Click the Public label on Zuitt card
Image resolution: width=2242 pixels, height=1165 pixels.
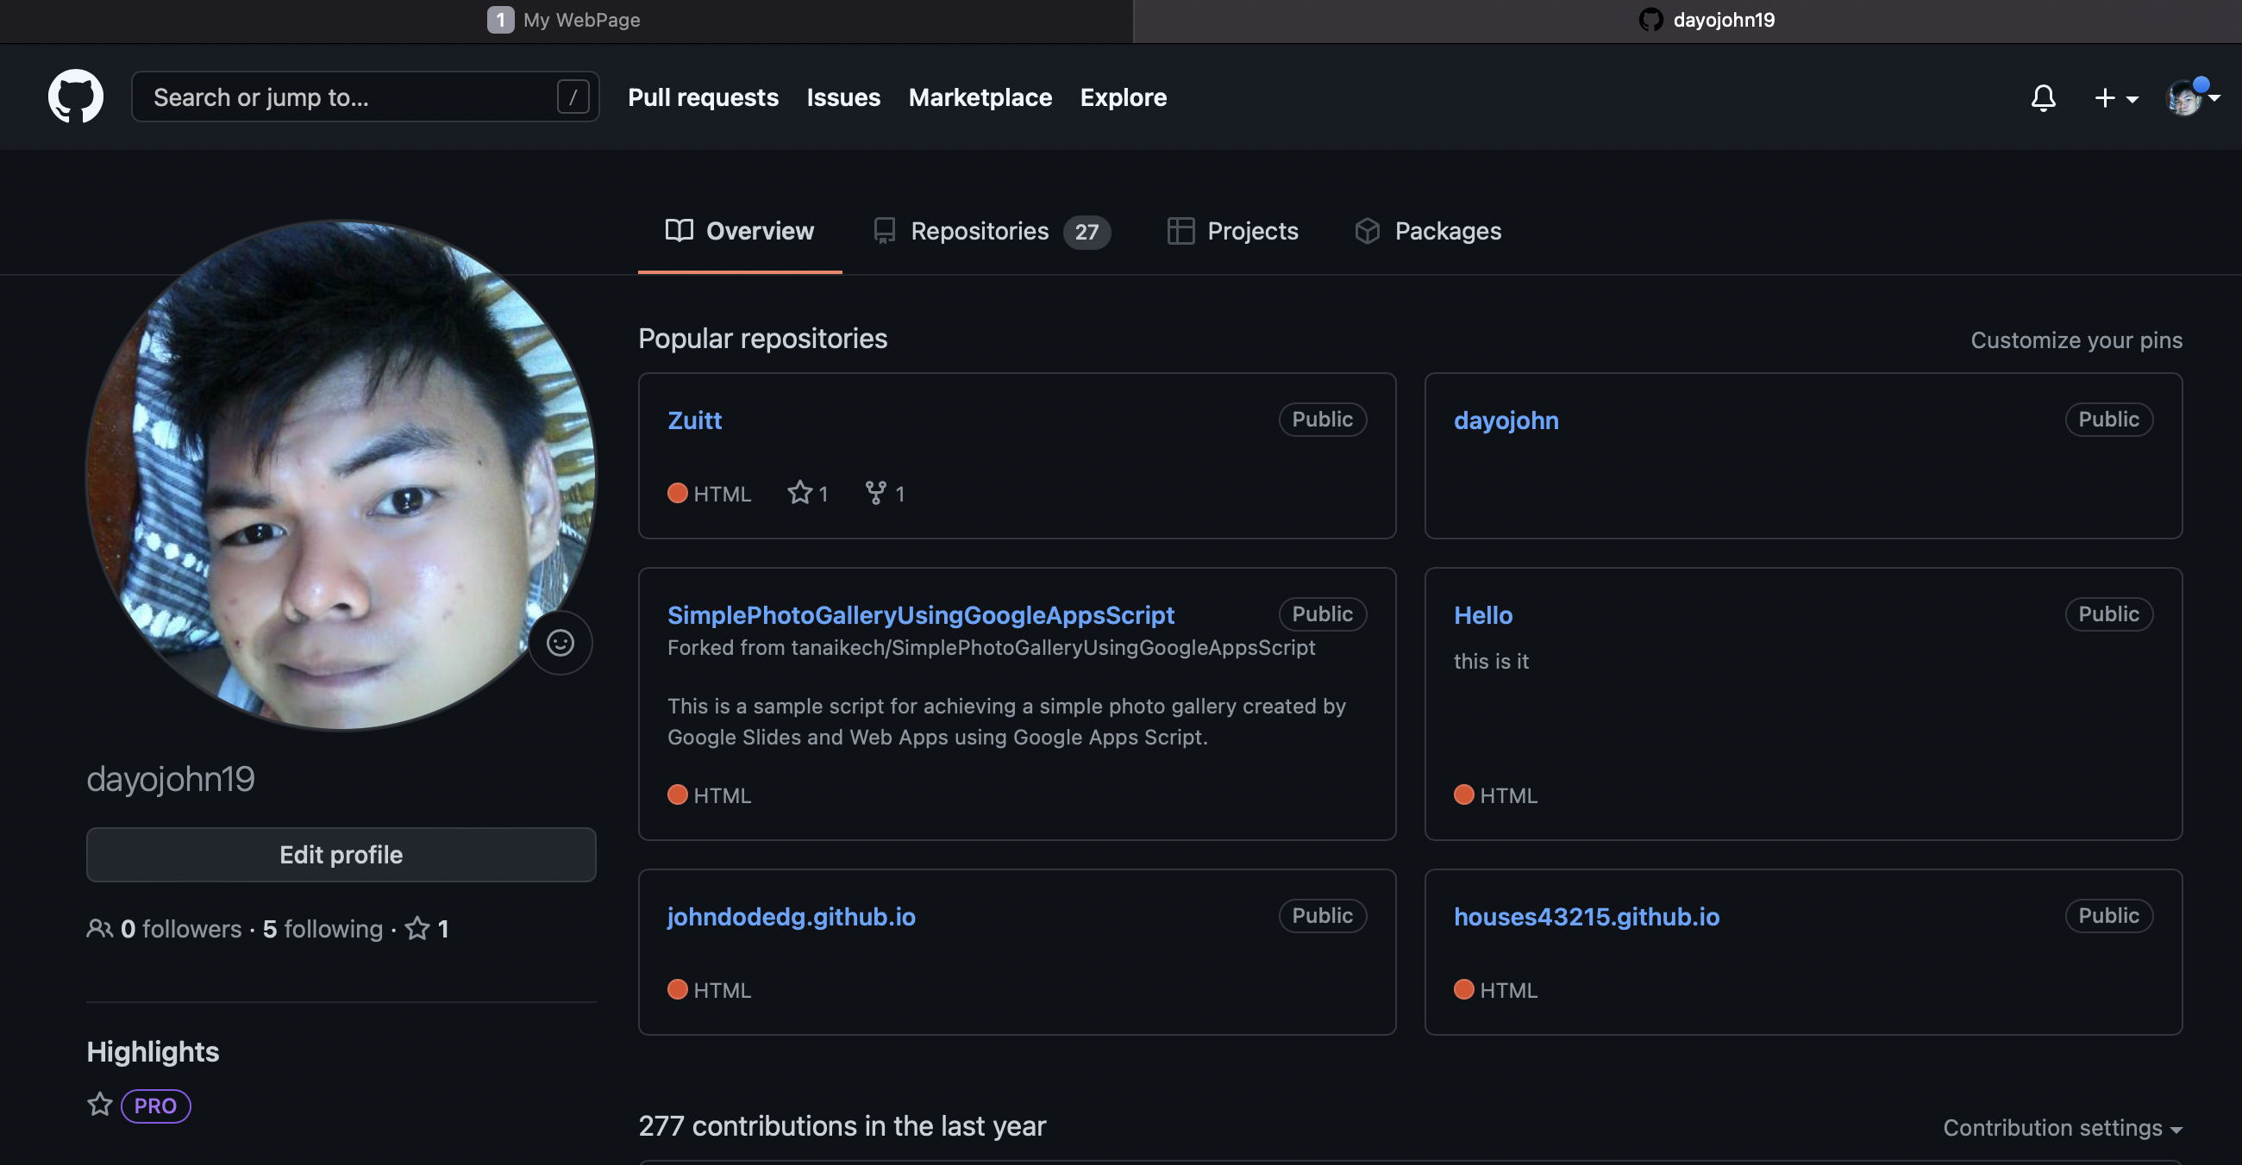click(1322, 419)
